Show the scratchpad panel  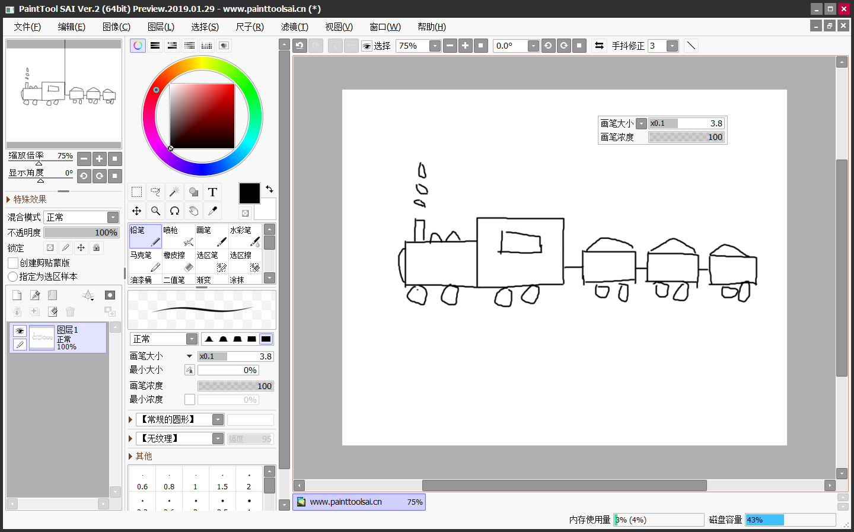click(224, 46)
